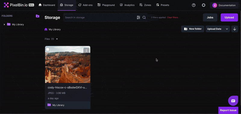The width and height of the screenshot is (241, 114).
Task: Open the canyon image thumbnail
Action: pos(67,65)
